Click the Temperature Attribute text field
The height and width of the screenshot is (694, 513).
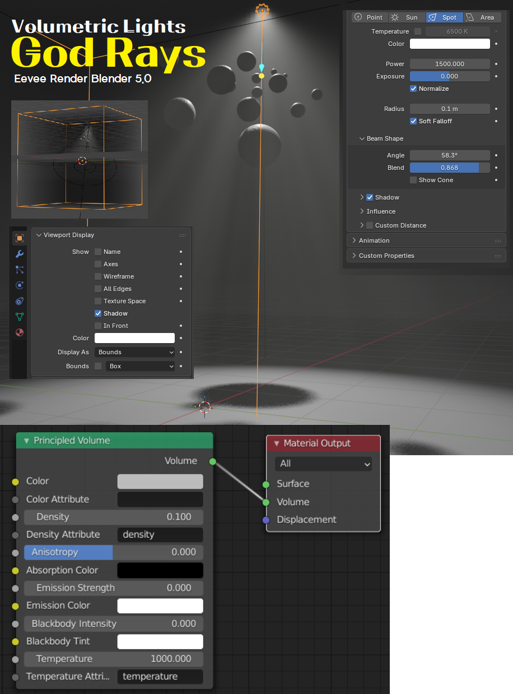tap(160, 677)
